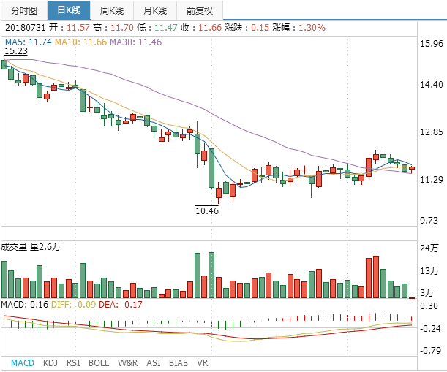Click the 0.30 MACD axis label

point(429,306)
